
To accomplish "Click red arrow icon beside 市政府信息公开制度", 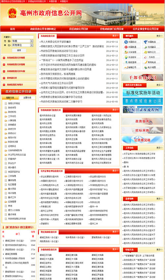I will (4, 58).
